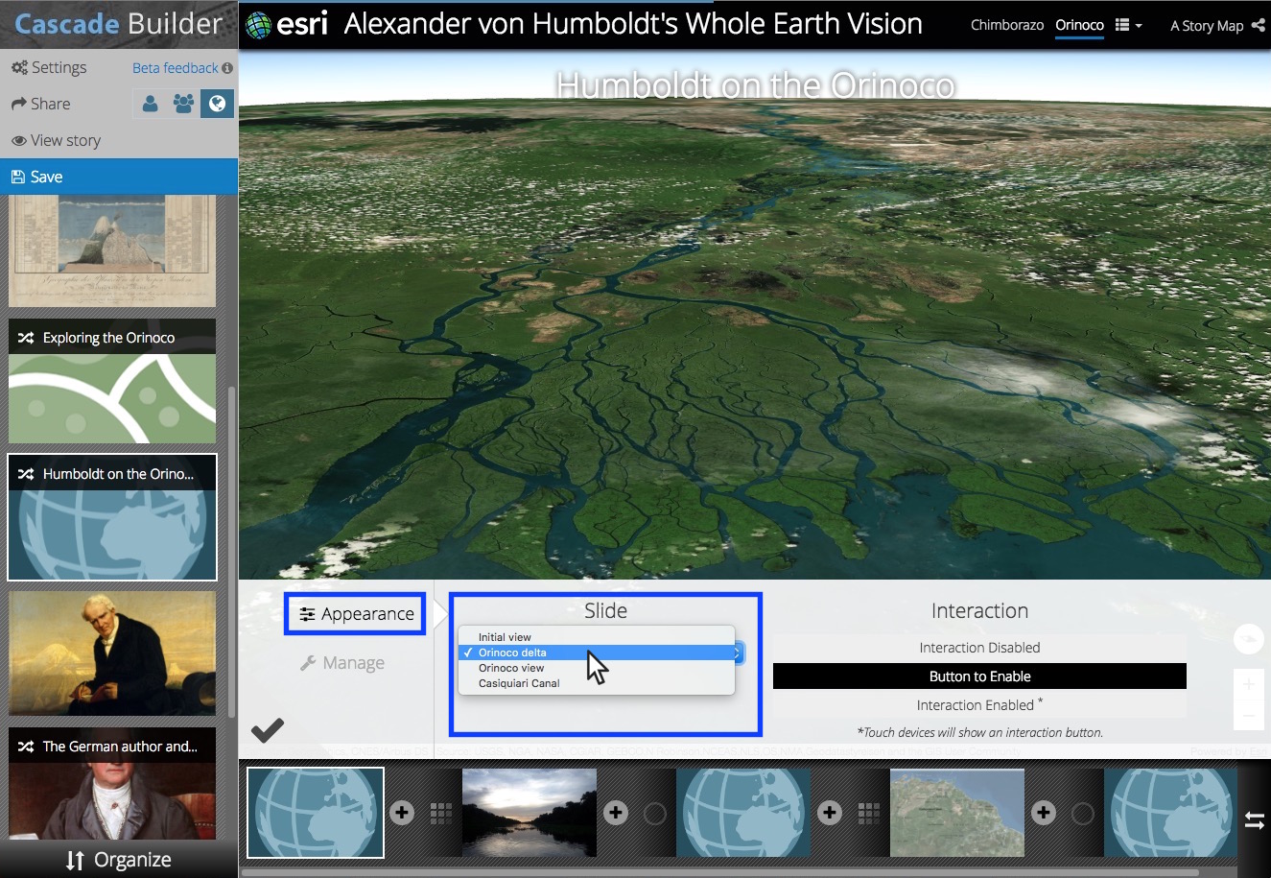Click the plus button right after the middle globe thumbnail
This screenshot has width=1271, height=878.
point(830,813)
